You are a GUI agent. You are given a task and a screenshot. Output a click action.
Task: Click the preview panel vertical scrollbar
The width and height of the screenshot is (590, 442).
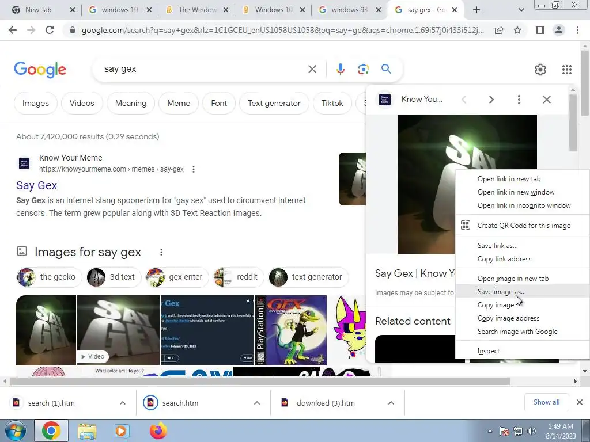pyautogui.click(x=573, y=123)
